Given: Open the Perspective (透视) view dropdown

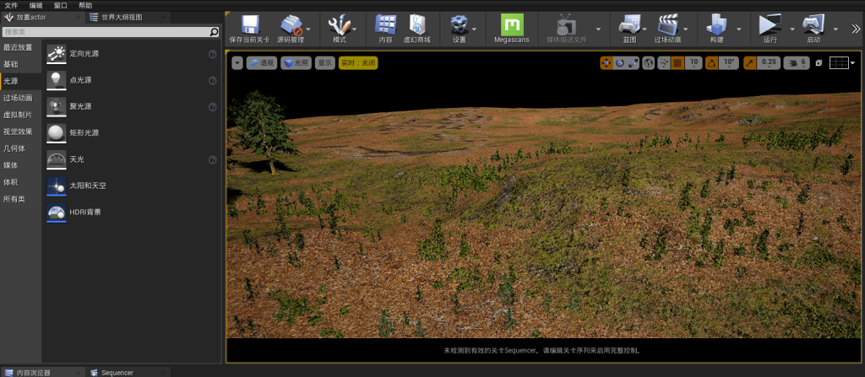Looking at the screenshot, I should pyautogui.click(x=263, y=62).
